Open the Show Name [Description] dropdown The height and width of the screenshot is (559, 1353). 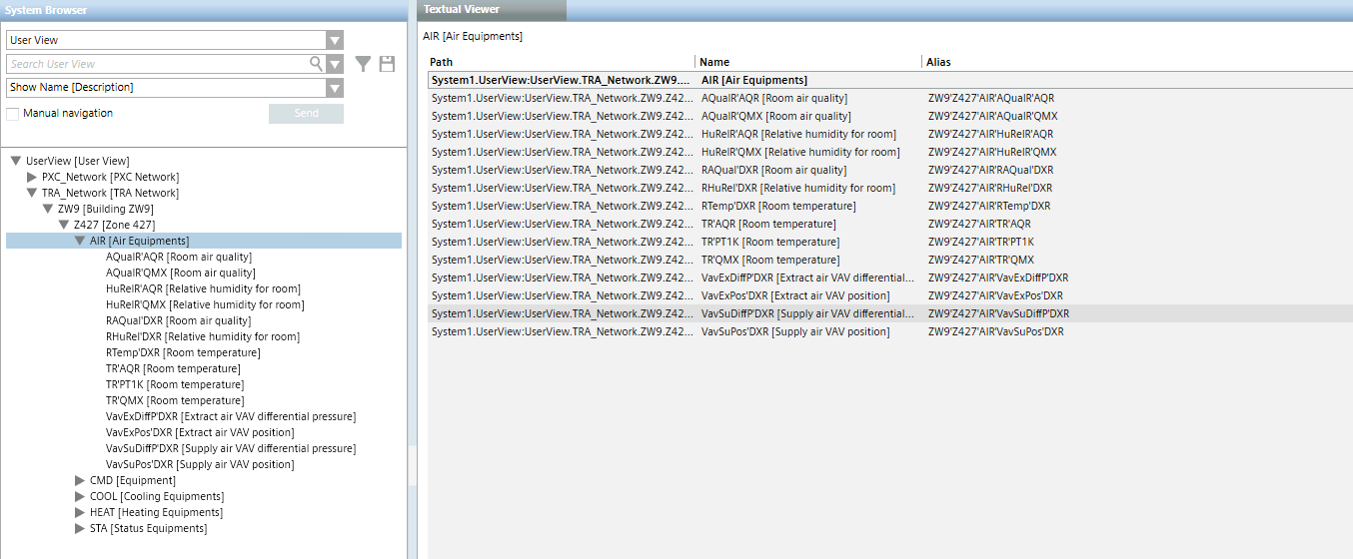pyautogui.click(x=335, y=88)
